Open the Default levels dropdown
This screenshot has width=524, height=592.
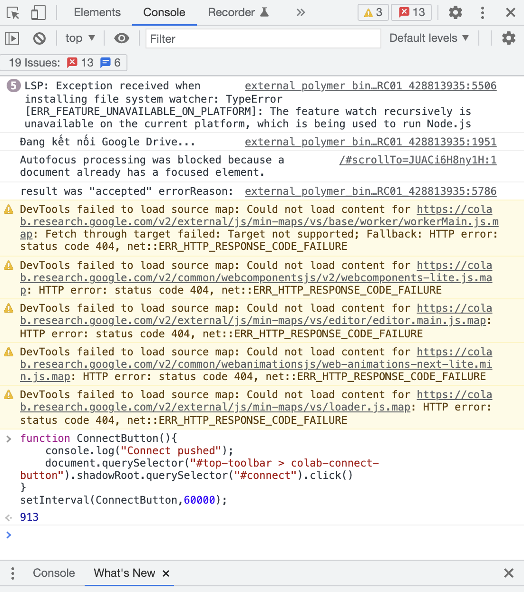(x=428, y=38)
